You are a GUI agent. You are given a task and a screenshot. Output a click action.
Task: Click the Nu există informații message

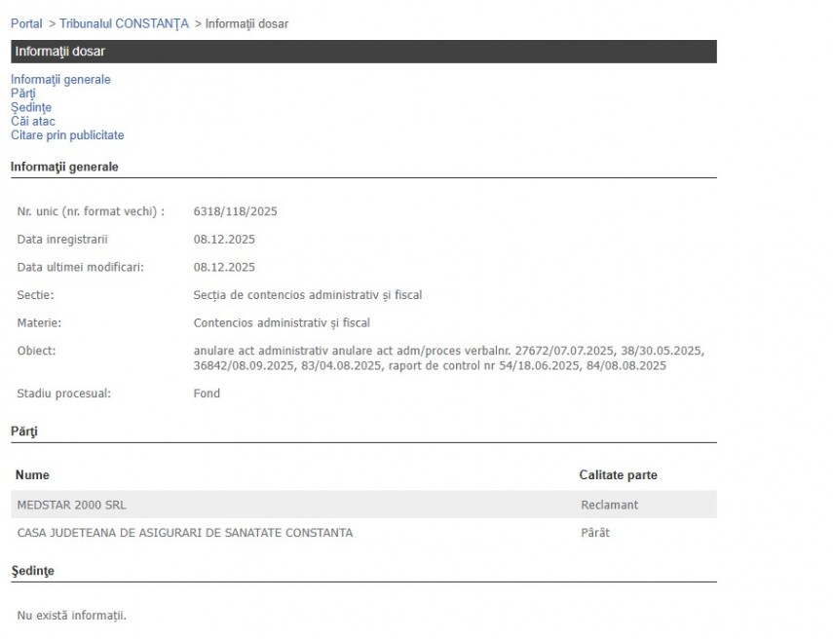tap(72, 616)
